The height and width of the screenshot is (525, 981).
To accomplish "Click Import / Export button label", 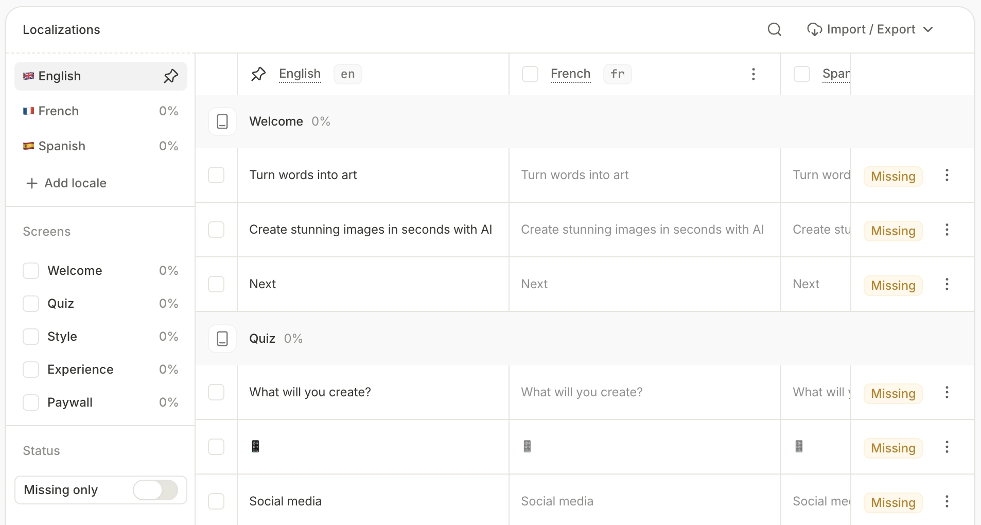I will click(x=871, y=29).
